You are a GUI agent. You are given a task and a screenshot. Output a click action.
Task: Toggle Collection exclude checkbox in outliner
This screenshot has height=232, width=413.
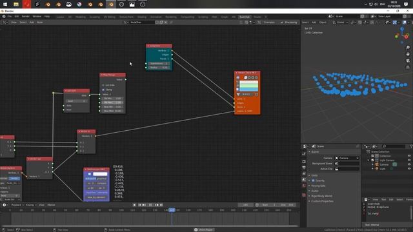tap(373, 156)
